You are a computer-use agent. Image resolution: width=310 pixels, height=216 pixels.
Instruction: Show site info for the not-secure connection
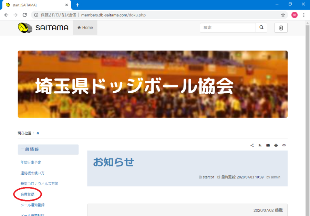36,15
